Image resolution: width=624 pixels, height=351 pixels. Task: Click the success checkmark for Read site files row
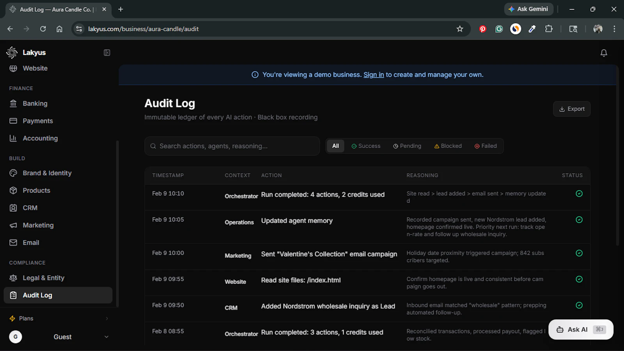(x=579, y=279)
